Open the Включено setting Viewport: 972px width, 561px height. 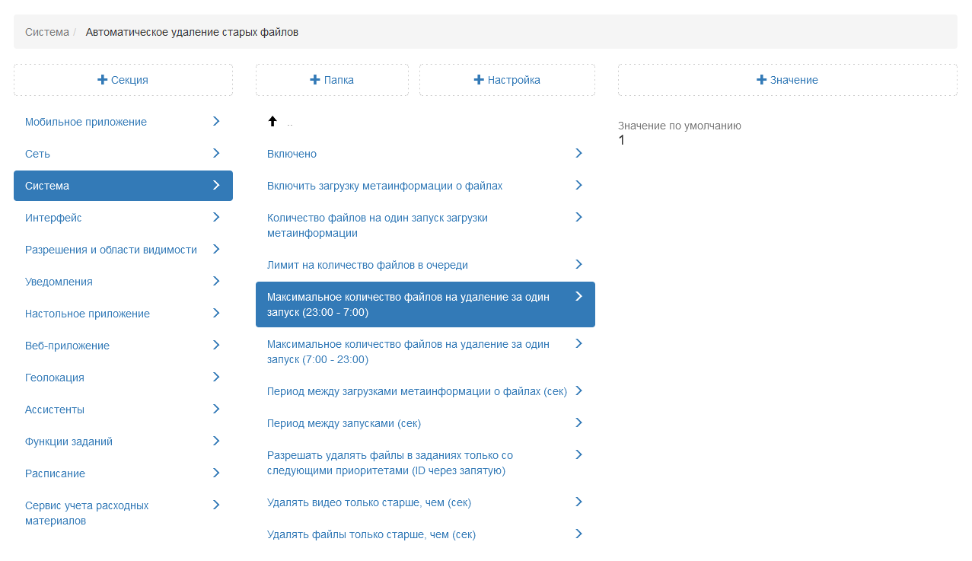[292, 154]
